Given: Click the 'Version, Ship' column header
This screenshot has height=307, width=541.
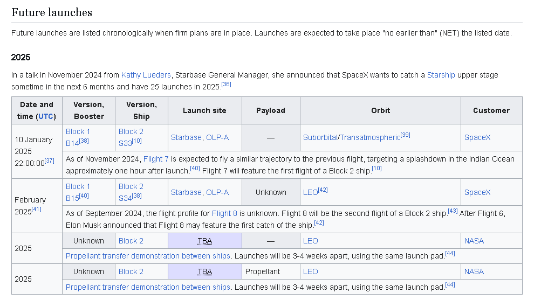Looking at the screenshot, I should 141,110.
